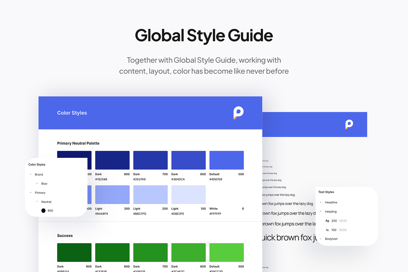Pick the Dark 700 blue swatch

point(150,160)
